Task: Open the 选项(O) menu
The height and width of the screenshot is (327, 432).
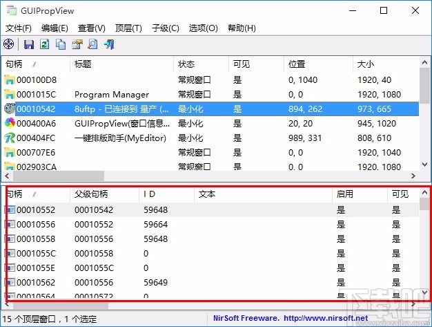Action: point(203,28)
